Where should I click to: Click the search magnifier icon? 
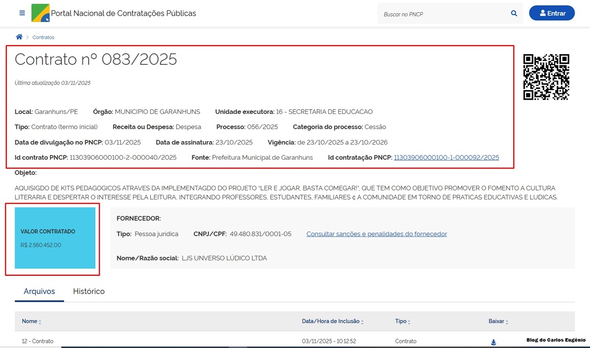click(514, 14)
